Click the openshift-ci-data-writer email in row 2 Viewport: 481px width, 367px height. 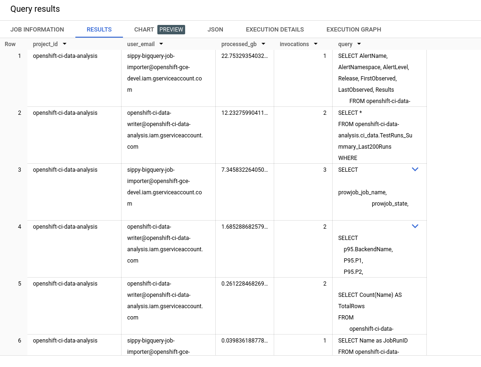pyautogui.click(x=165, y=130)
